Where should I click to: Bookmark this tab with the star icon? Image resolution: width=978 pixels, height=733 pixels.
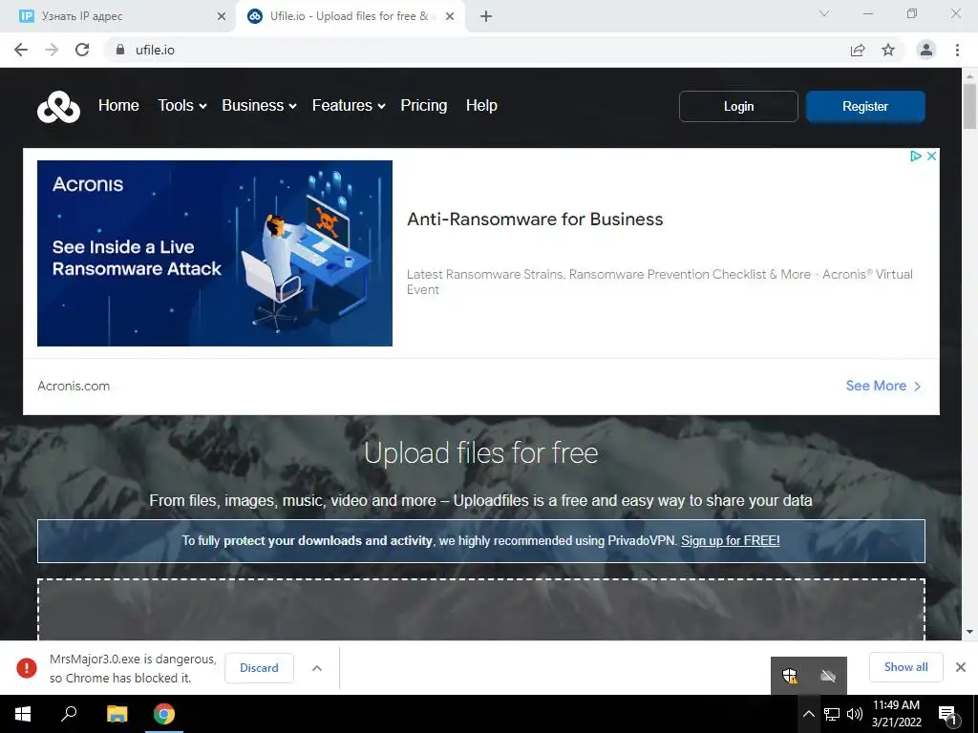click(x=888, y=50)
